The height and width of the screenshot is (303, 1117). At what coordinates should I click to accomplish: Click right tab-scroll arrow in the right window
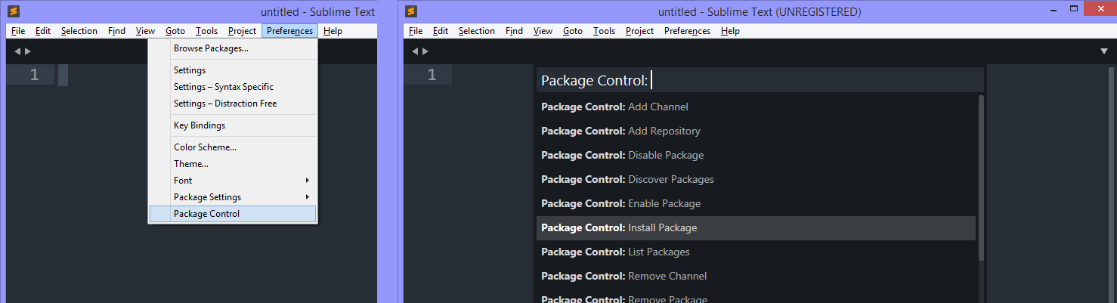click(x=425, y=51)
